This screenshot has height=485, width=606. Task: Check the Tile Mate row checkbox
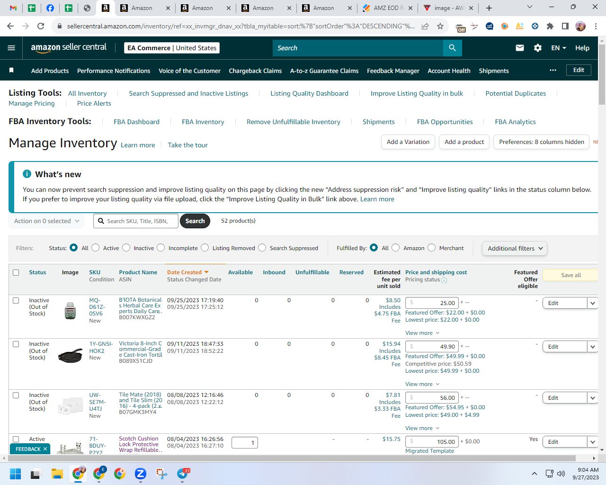point(16,395)
